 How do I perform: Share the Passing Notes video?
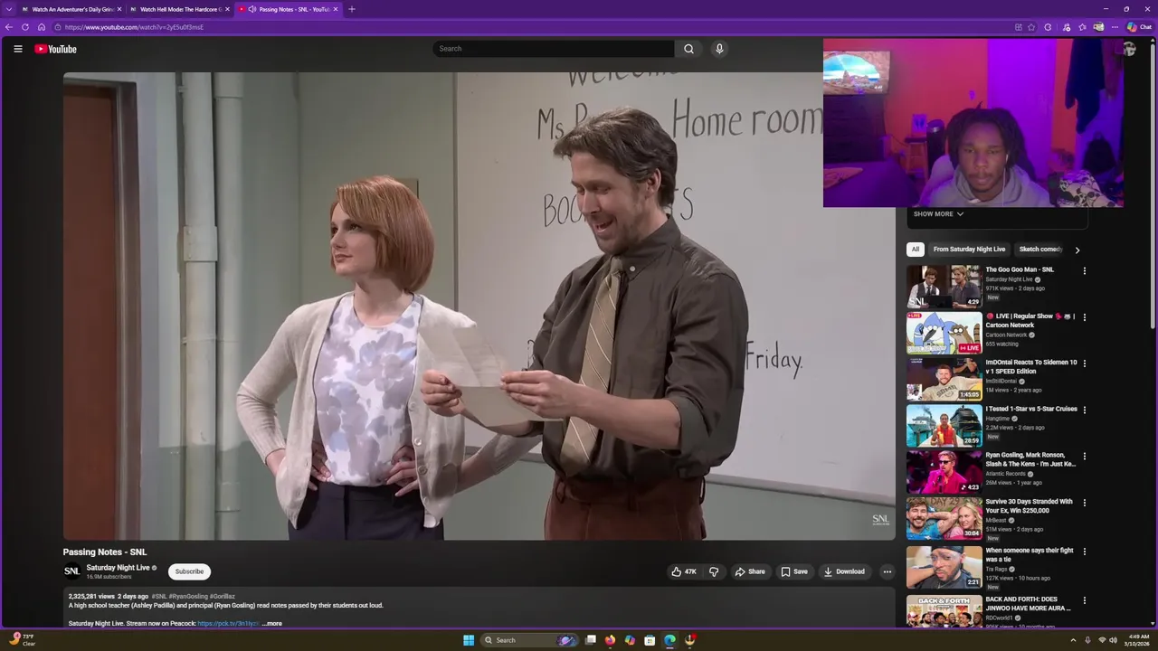(750, 571)
